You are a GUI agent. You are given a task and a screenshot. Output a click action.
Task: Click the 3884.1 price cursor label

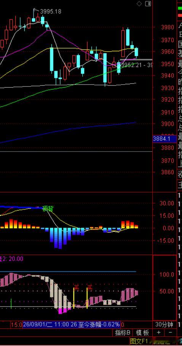coord(164,139)
